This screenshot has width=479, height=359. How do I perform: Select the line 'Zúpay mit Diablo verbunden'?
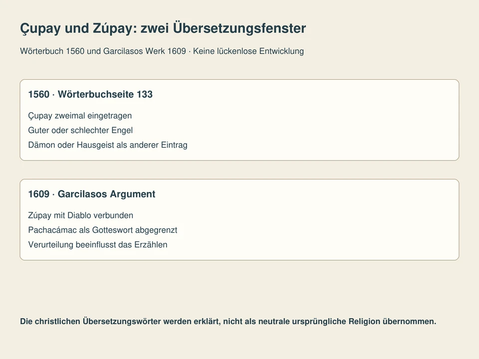click(x=81, y=215)
